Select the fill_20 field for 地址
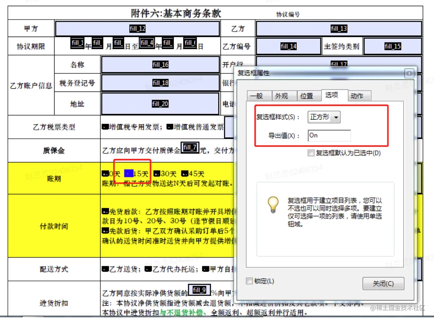The image size is (434, 320). click(x=160, y=104)
